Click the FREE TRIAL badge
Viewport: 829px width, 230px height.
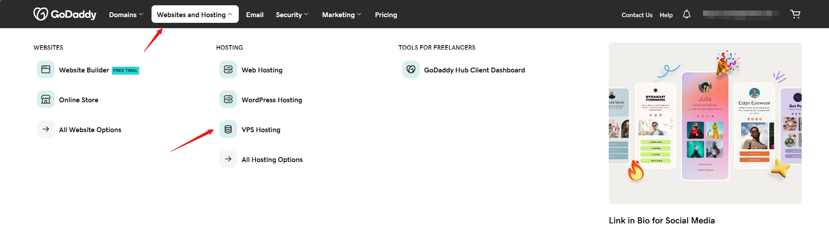pos(126,70)
